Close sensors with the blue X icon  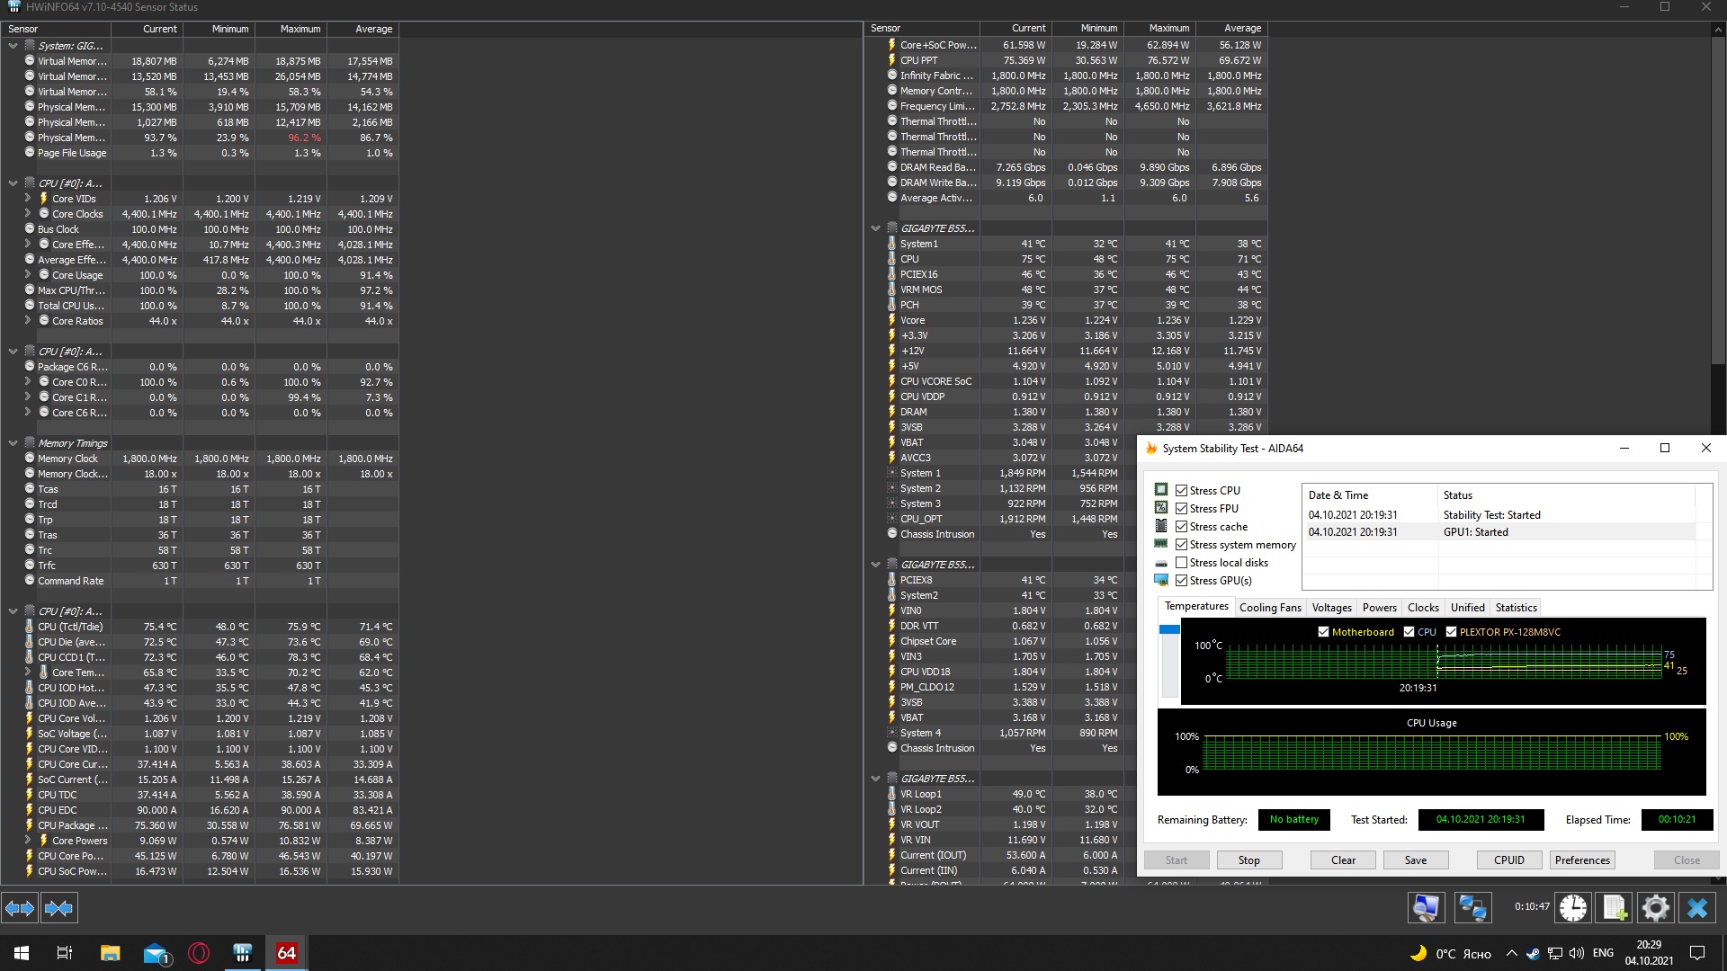point(1697,908)
